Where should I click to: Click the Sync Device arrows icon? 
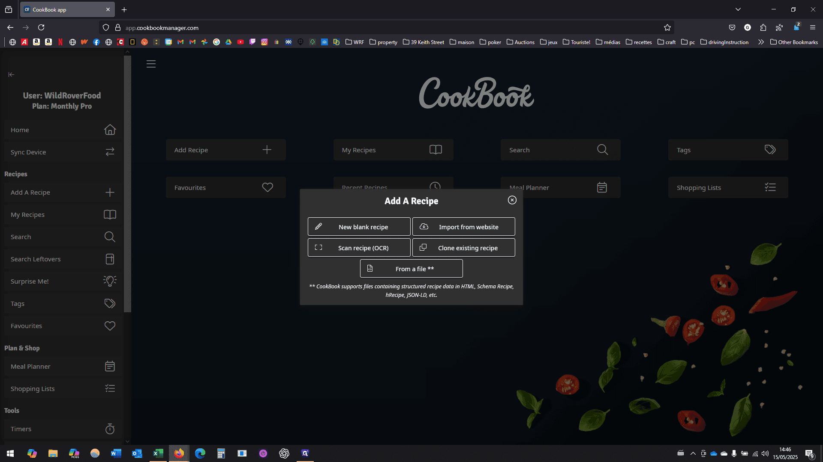click(x=110, y=152)
